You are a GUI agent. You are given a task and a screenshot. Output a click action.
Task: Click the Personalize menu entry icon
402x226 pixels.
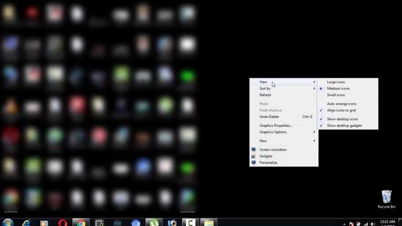[x=253, y=163]
